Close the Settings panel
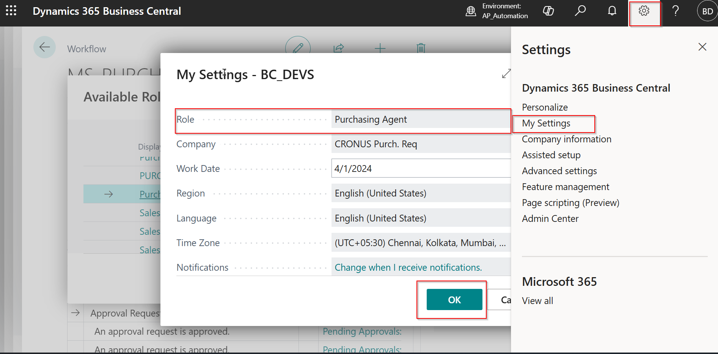The height and width of the screenshot is (354, 718). tap(702, 47)
